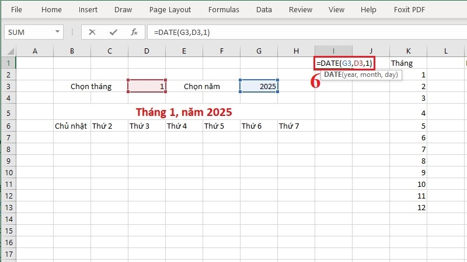Select column L header
The width and height of the screenshot is (467, 262).
point(445,51)
